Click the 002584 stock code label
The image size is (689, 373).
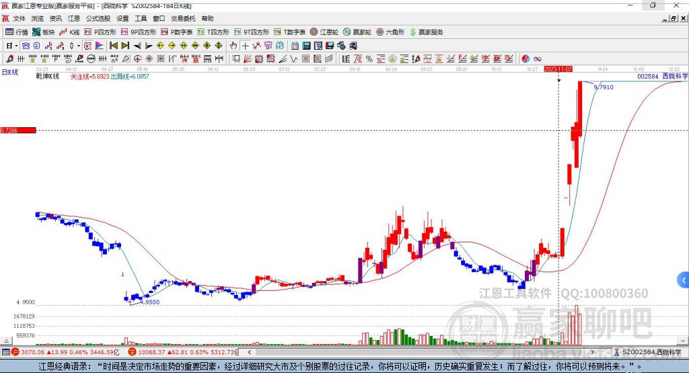click(x=648, y=77)
